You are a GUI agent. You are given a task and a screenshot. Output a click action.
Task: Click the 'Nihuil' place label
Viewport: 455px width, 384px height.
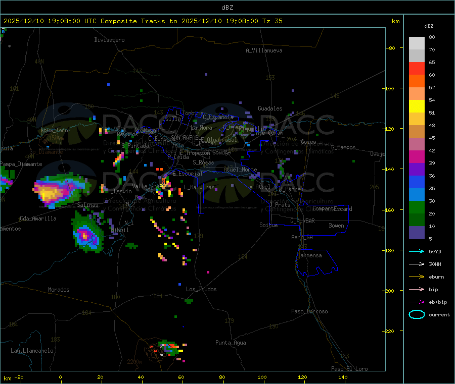click(x=120, y=230)
